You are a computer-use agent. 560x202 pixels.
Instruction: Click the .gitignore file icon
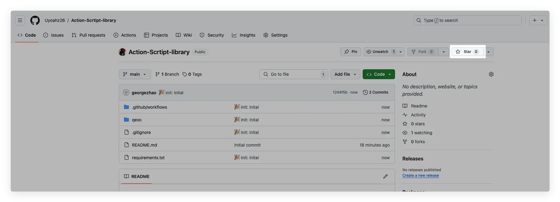pyautogui.click(x=126, y=132)
